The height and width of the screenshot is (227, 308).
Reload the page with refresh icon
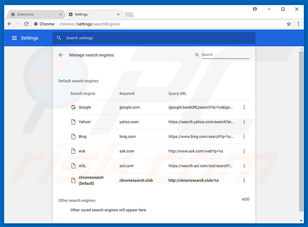point(27,24)
